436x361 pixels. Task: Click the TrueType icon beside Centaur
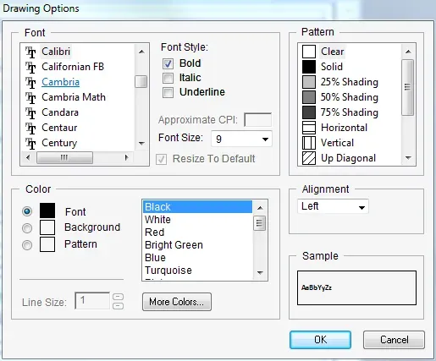point(30,129)
